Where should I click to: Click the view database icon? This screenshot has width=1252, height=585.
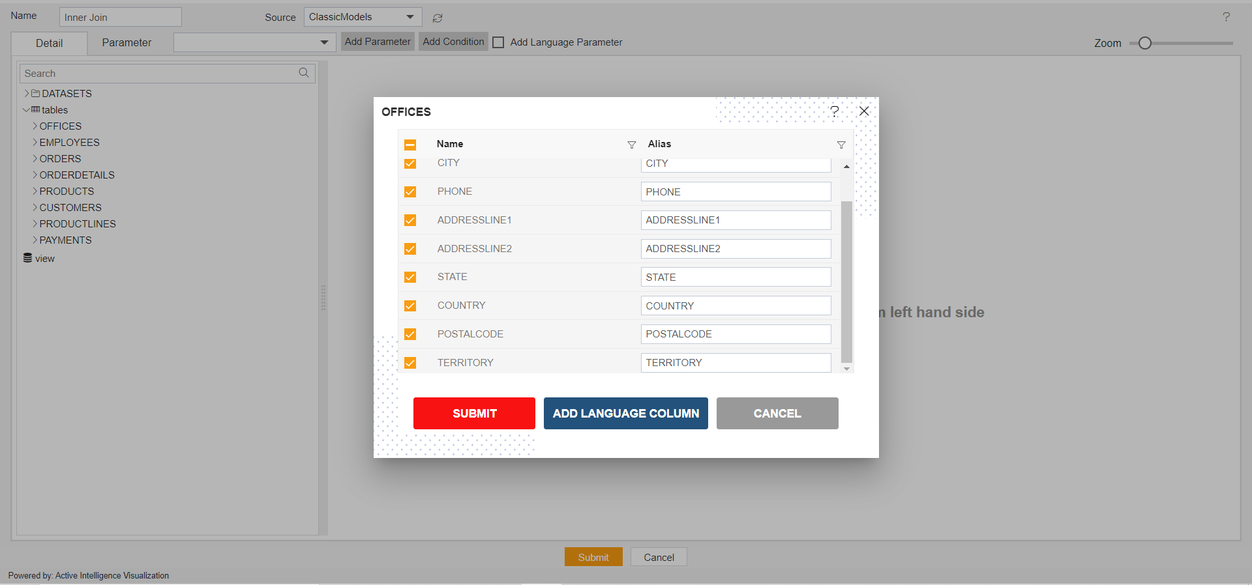click(27, 258)
